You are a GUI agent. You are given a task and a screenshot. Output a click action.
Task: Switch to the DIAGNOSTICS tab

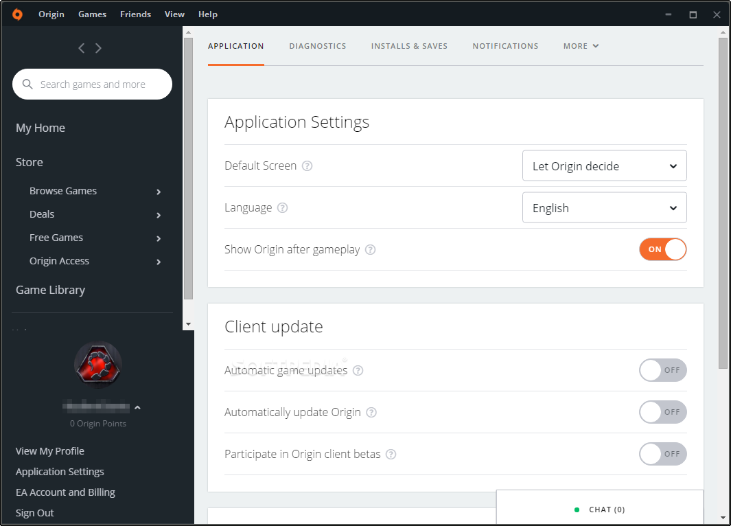click(318, 46)
